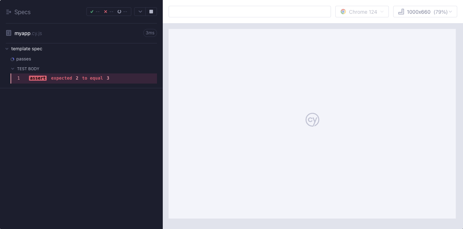Open the 1000x660 viewport size dropdown
The height and width of the screenshot is (229, 463).
coord(425,12)
